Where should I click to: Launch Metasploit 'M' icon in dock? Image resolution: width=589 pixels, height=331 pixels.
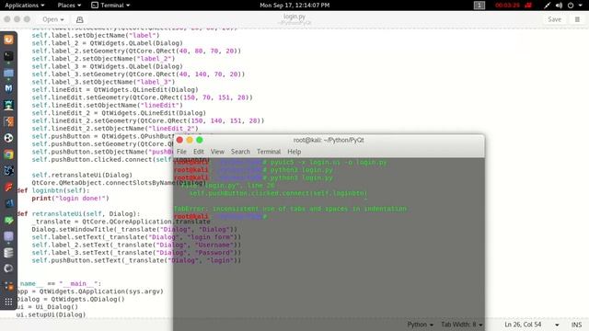(8, 89)
